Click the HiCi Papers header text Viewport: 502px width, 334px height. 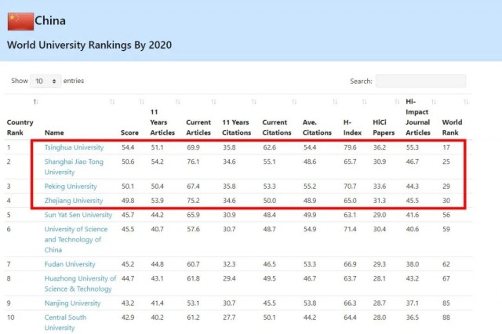384,127
